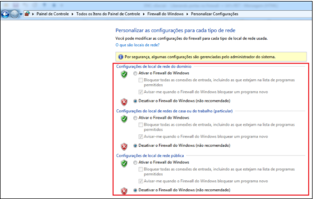Viewport: 313px width, 199px height.
Task: Toggle Avisar-me checkbox under home/work network
Action: 141,136
